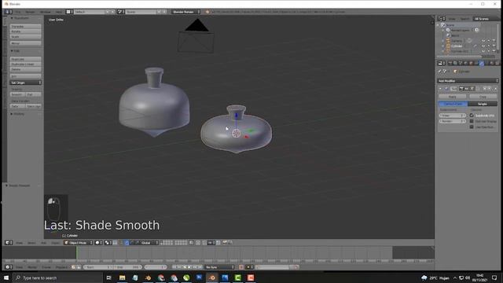This screenshot has width=503, height=283.
Task: Open the Photoshop icon on the taskbar
Action: [199, 277]
